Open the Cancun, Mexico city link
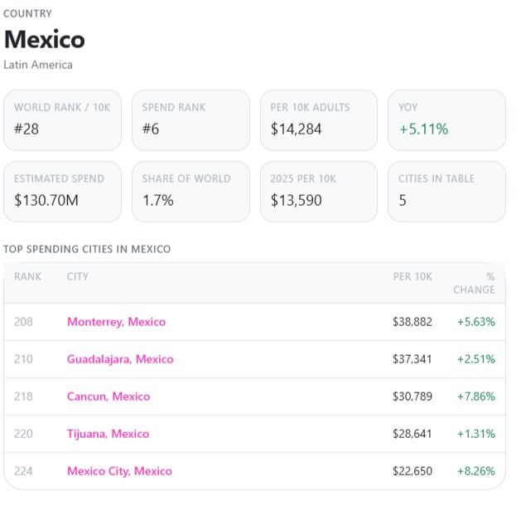 (109, 397)
